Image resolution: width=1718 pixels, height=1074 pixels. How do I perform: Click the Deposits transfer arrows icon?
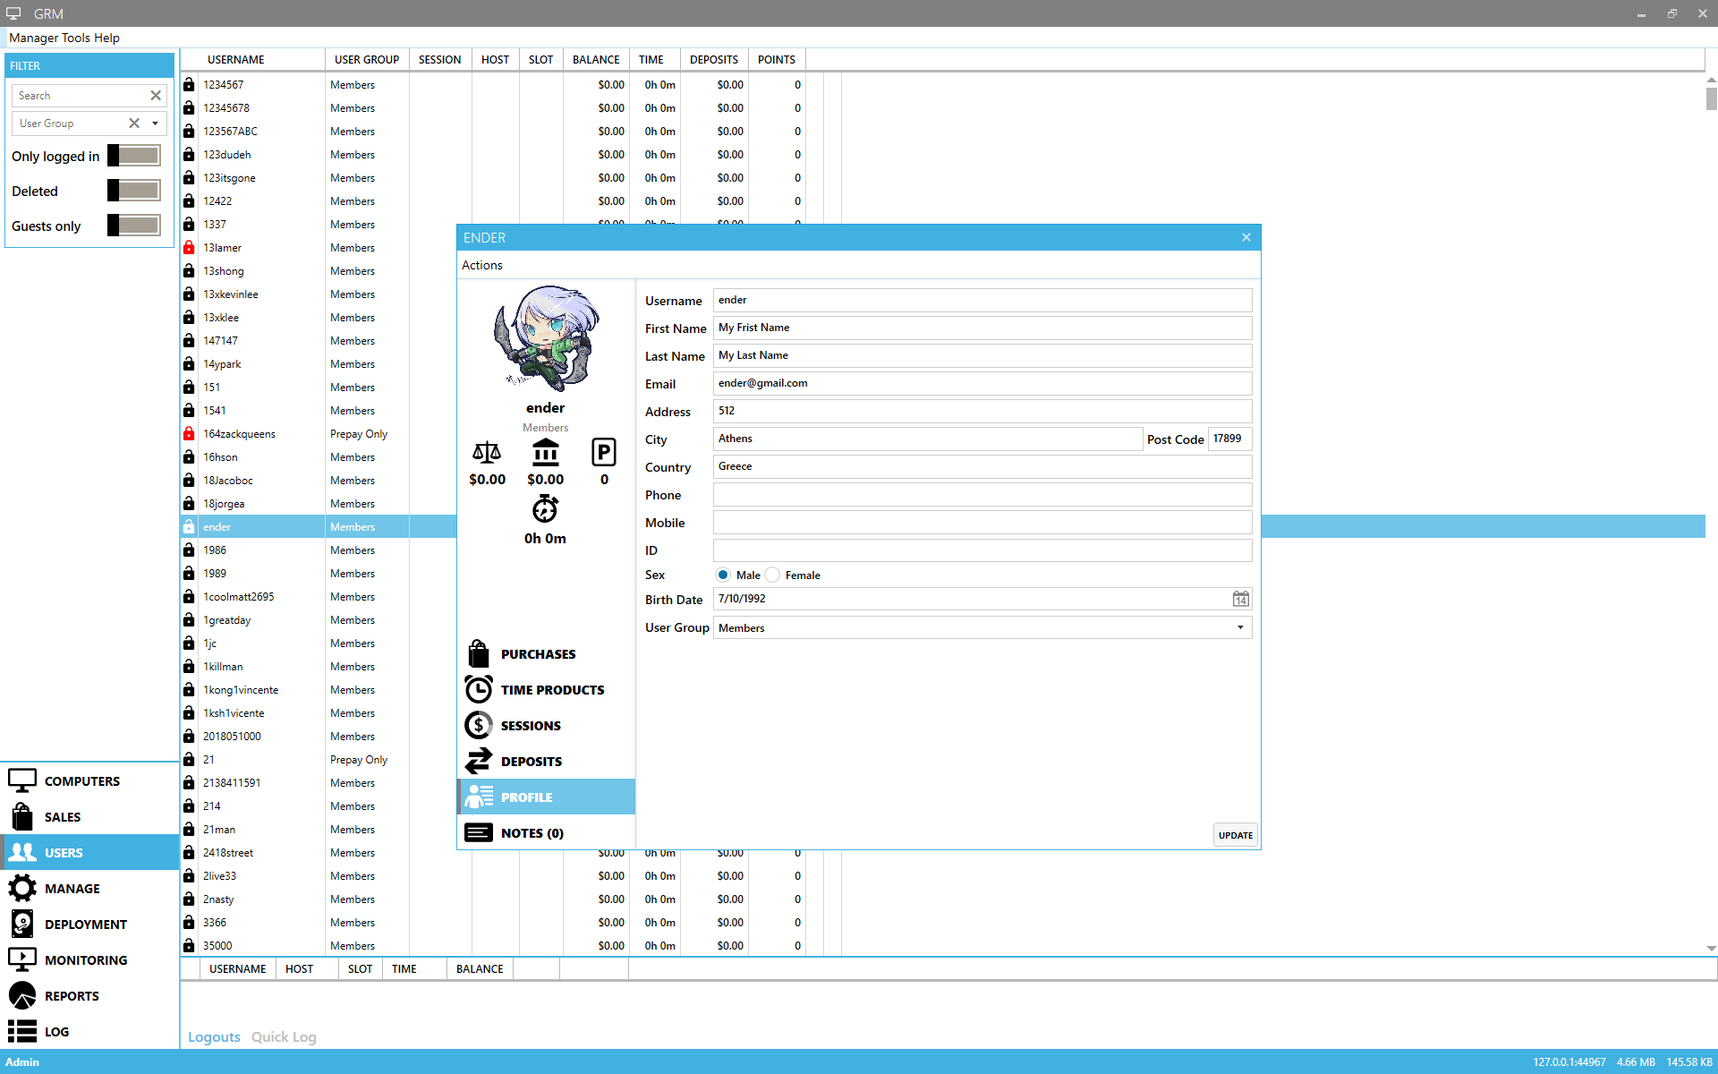click(x=479, y=762)
